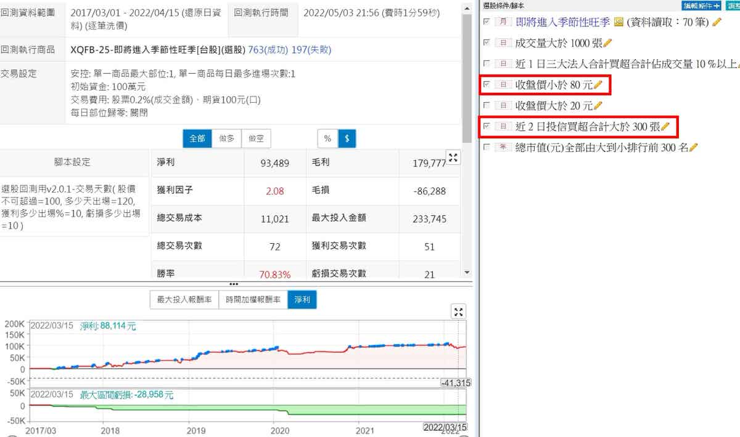Click pencil icon for 總市值 ranking condition

(x=694, y=148)
